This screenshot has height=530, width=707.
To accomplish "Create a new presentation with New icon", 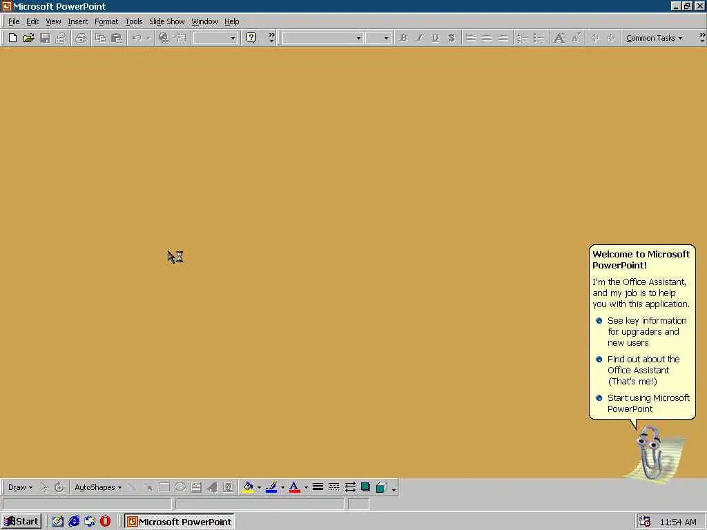I will coord(12,38).
